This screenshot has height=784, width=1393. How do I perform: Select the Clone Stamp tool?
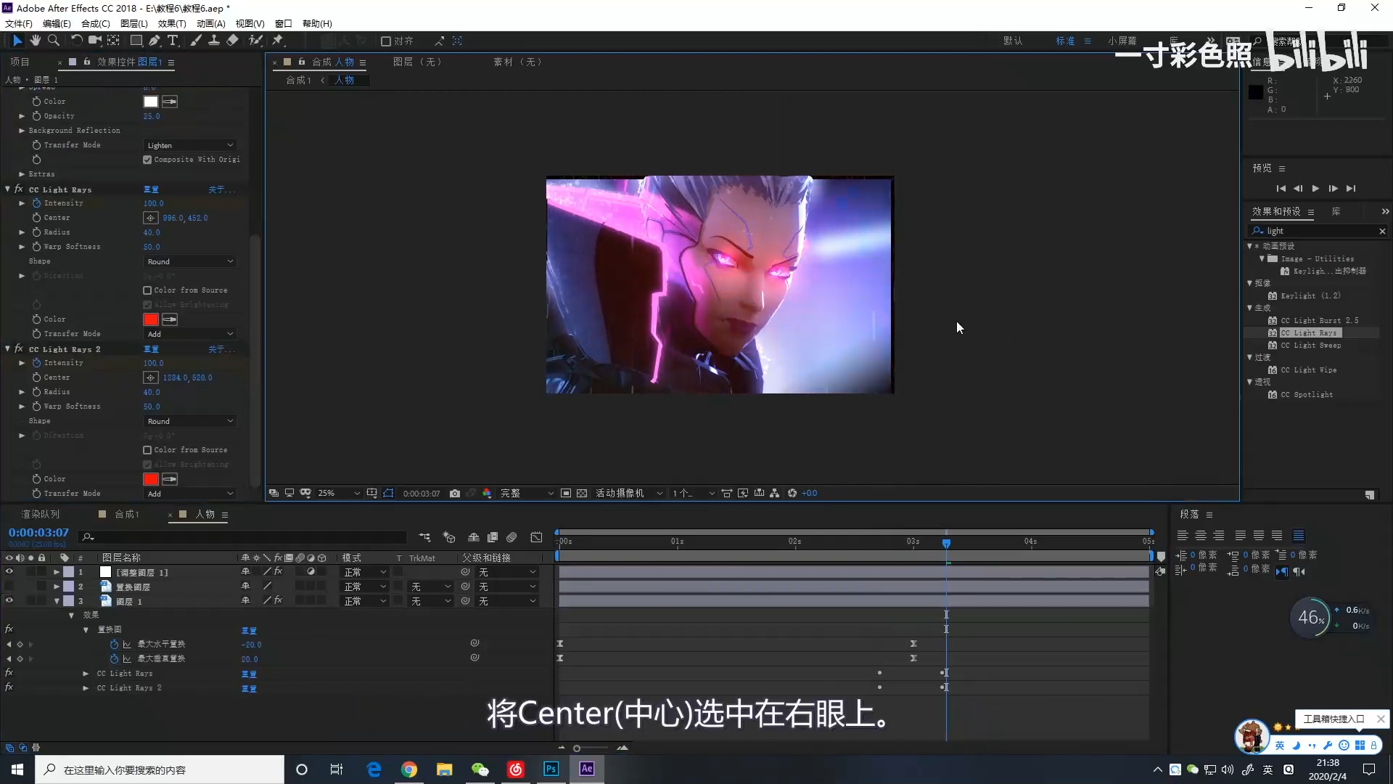[x=214, y=41]
